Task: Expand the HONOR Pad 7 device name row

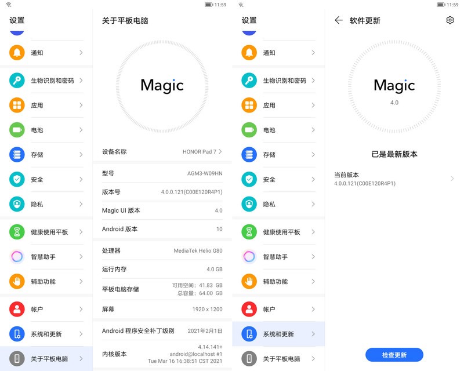Action: [161, 151]
